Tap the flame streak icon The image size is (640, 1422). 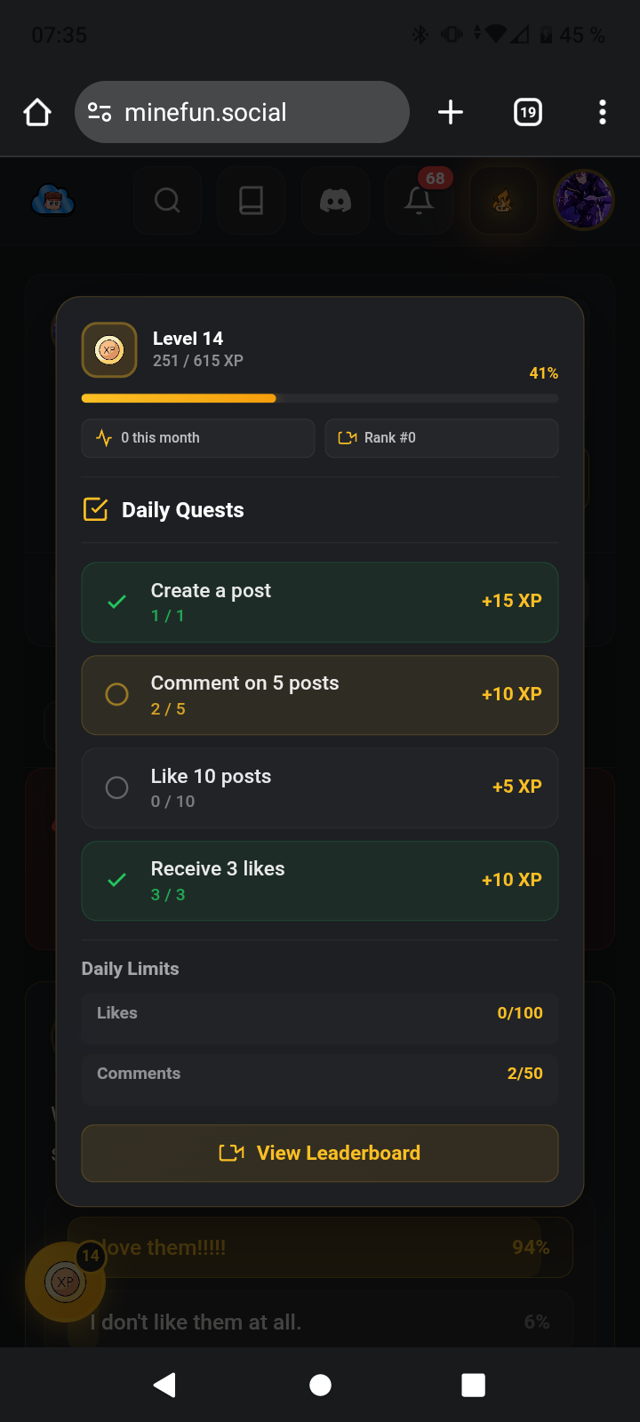(x=503, y=201)
